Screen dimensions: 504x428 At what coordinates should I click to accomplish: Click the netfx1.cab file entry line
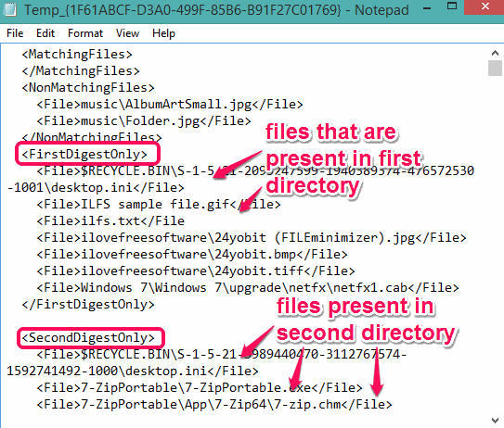(248, 288)
